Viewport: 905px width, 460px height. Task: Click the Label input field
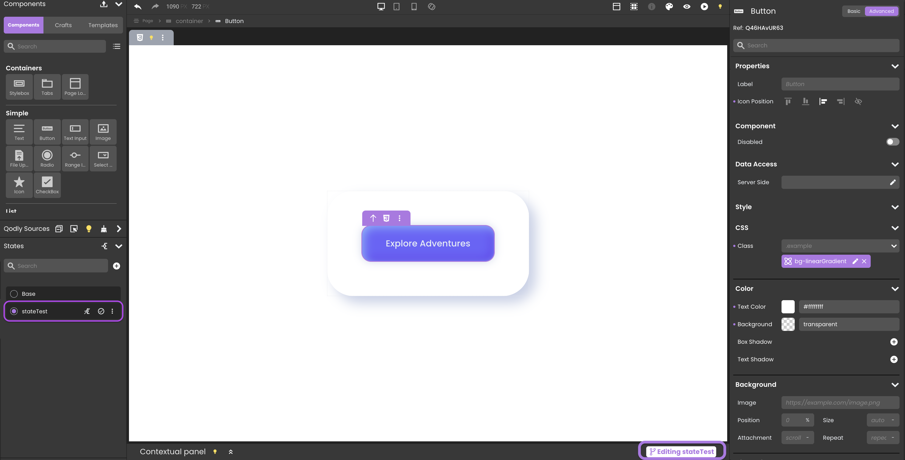tap(840, 84)
